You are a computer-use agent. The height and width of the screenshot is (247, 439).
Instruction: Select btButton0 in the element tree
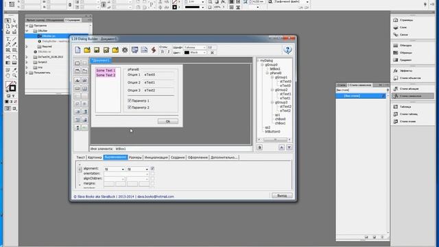(x=272, y=131)
